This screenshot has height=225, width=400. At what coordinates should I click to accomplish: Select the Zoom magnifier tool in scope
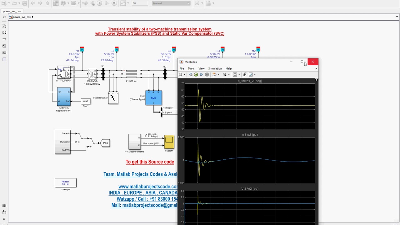[225, 74]
